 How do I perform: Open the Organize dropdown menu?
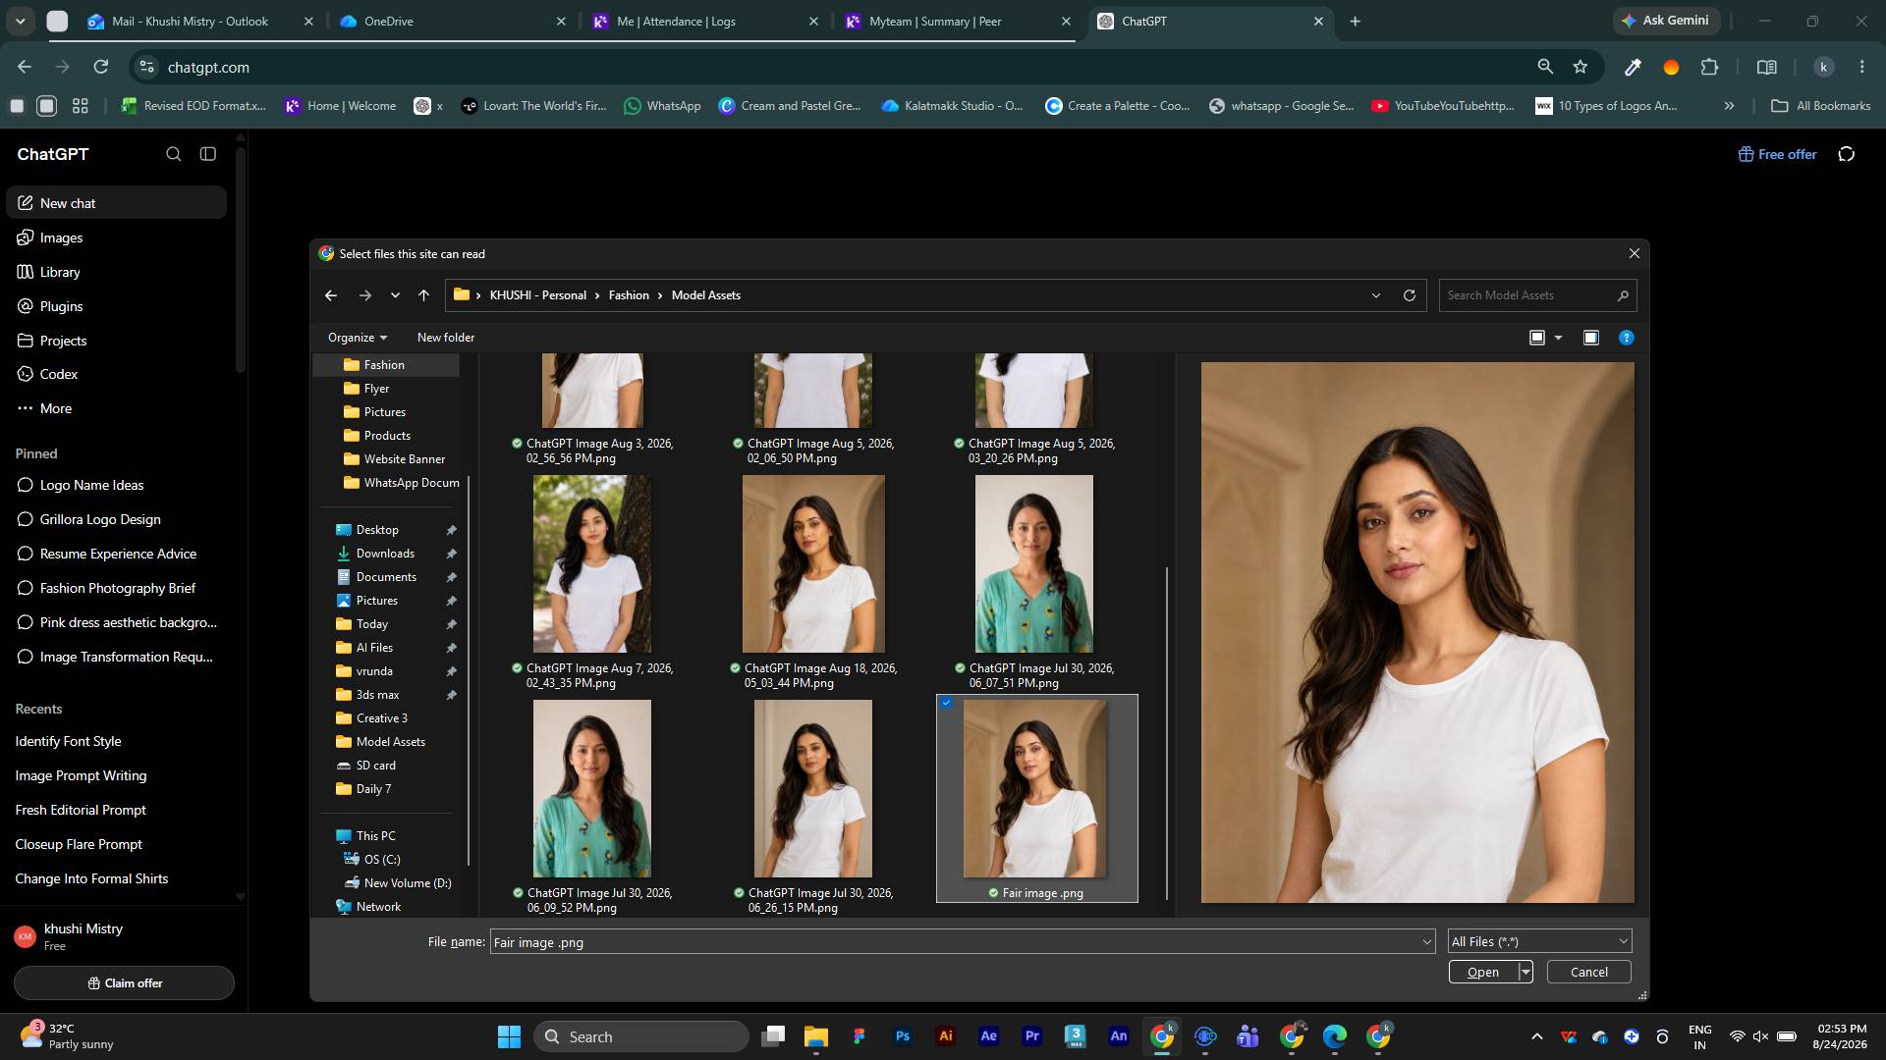[x=358, y=338]
